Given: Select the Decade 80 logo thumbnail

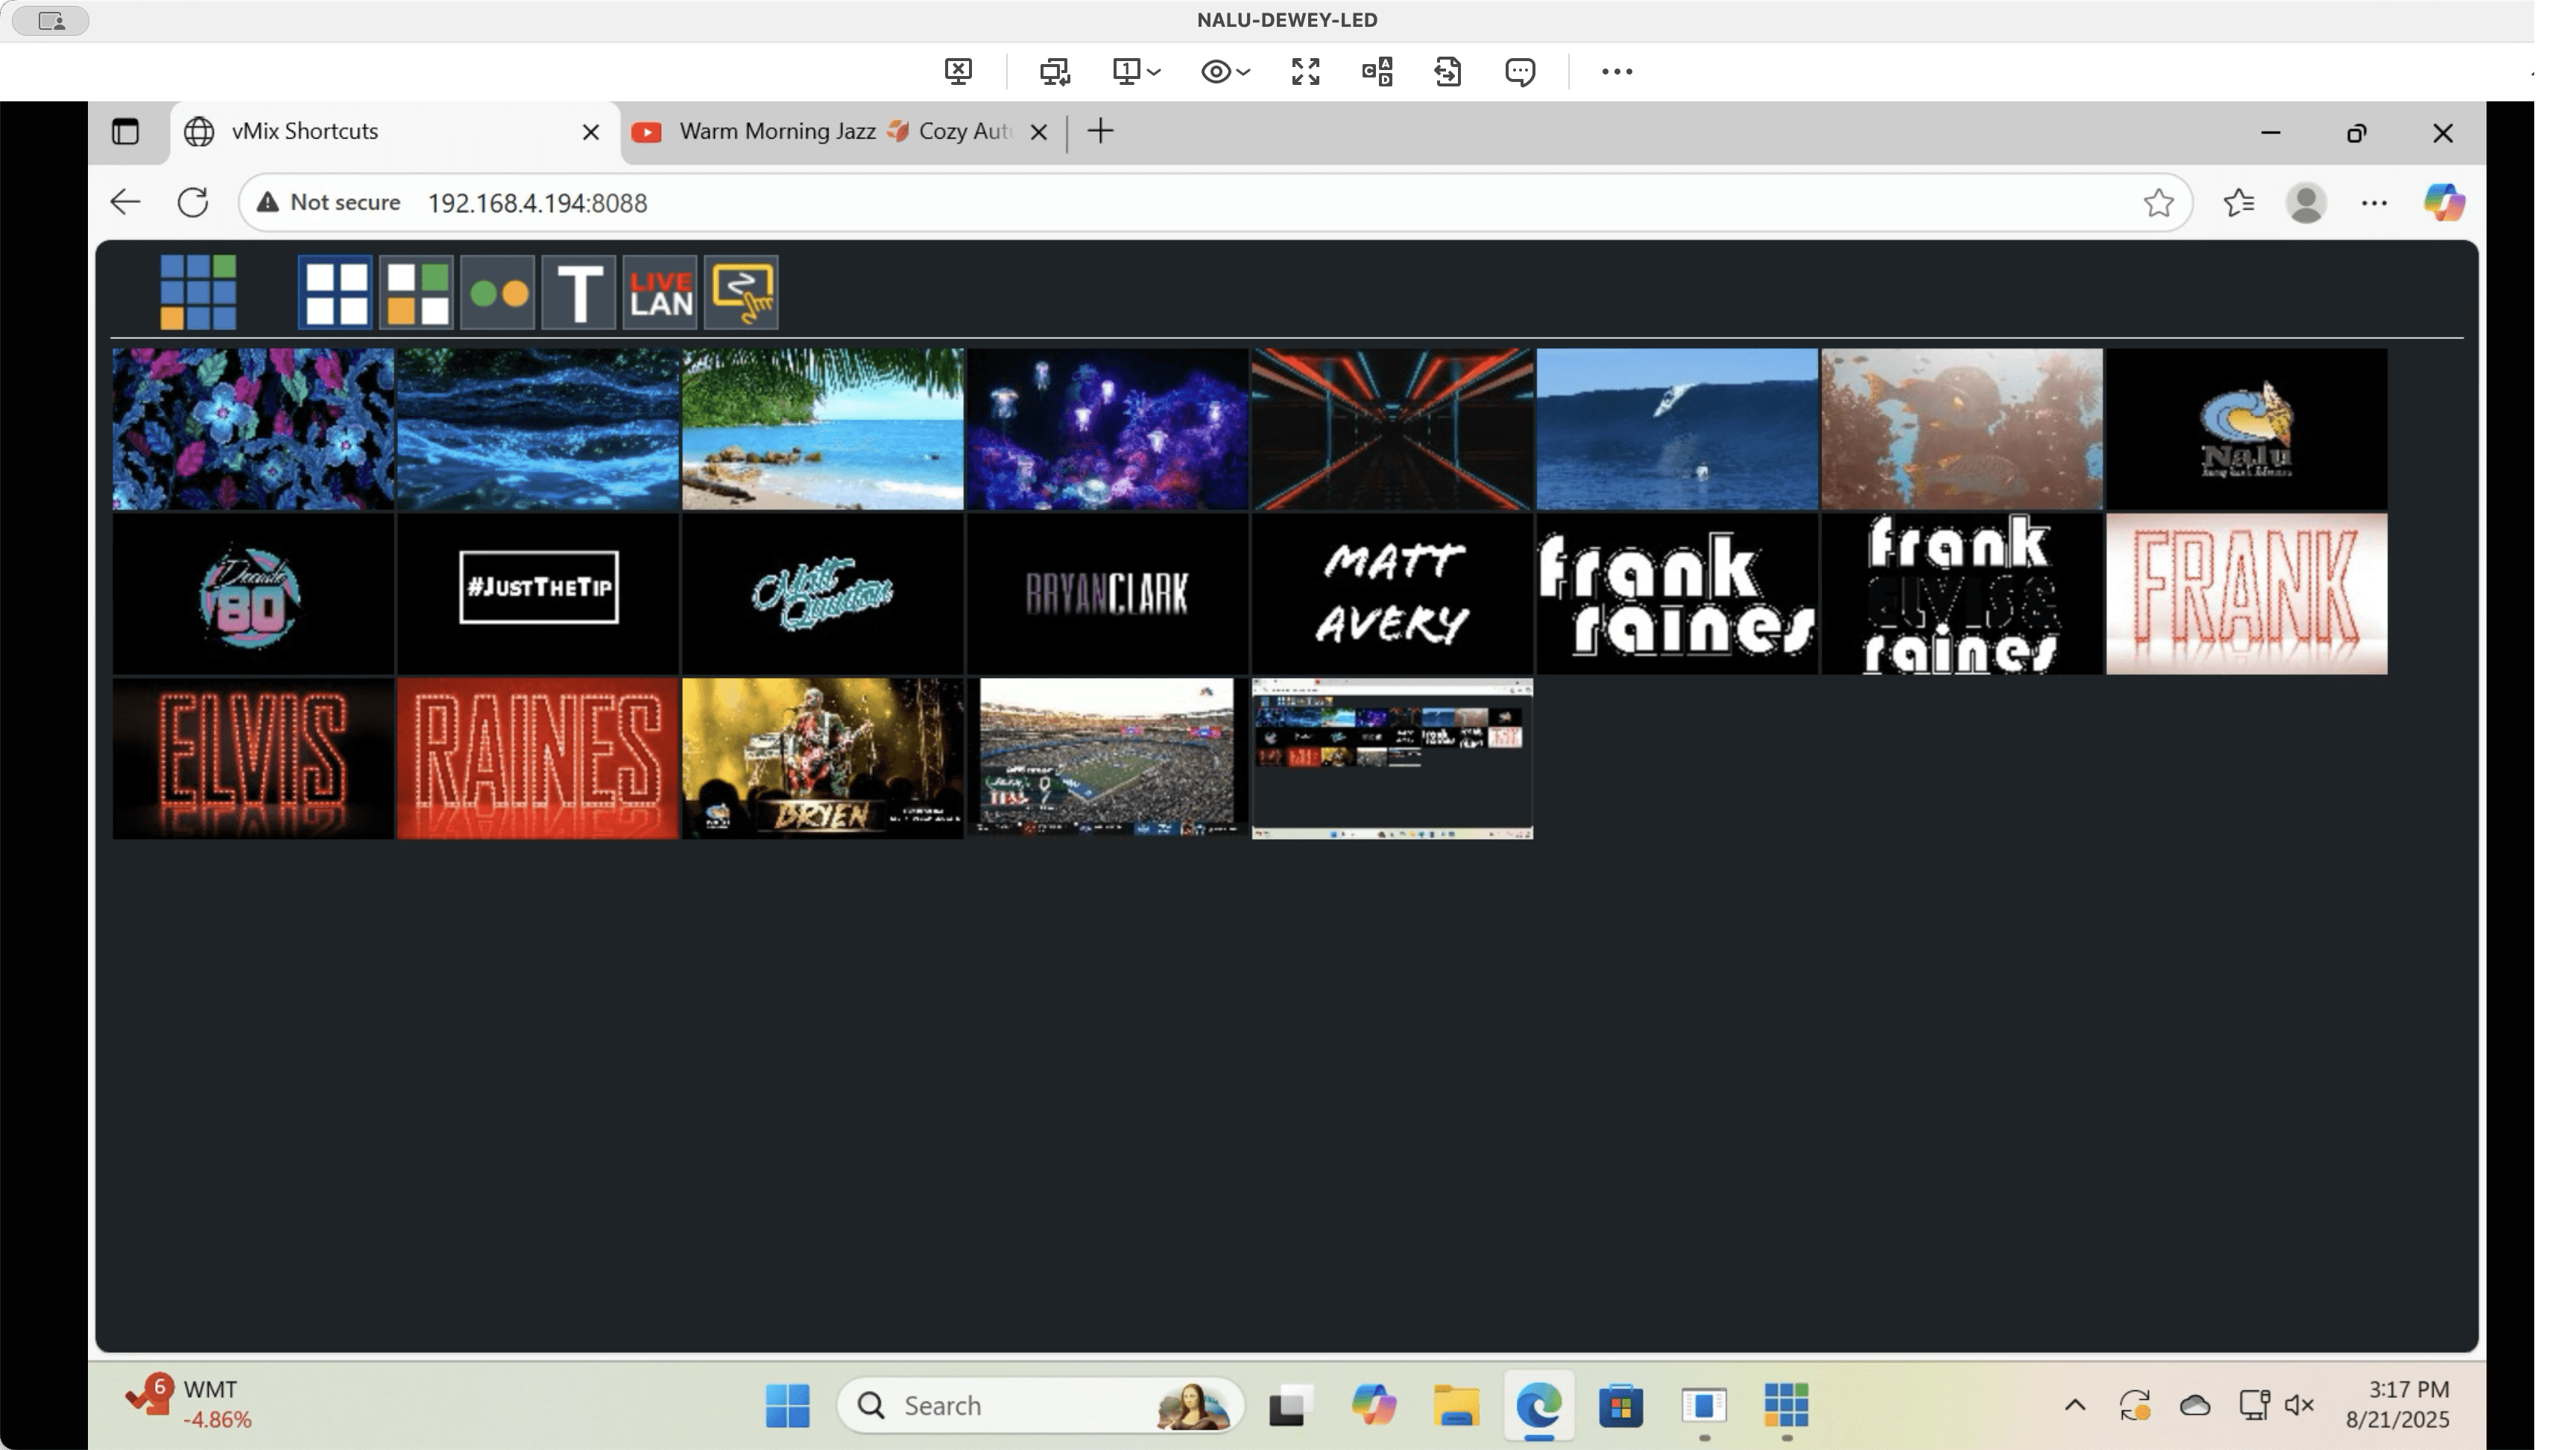Looking at the screenshot, I should pyautogui.click(x=253, y=594).
